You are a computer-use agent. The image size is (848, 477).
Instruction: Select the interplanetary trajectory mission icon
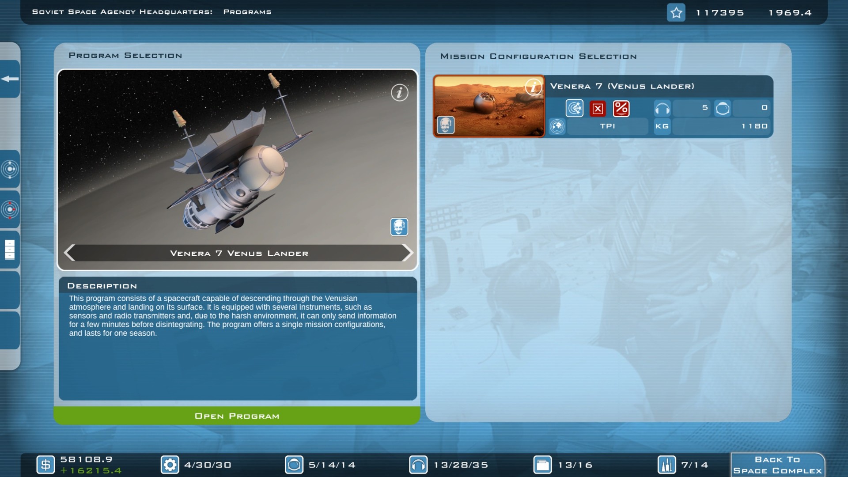(x=575, y=108)
